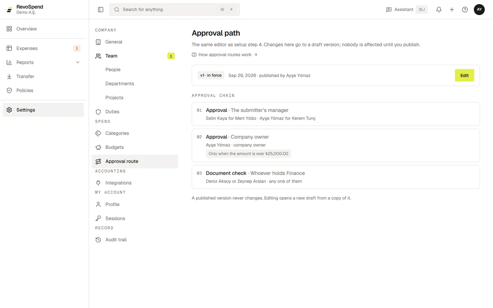
Task: Click the Expenses count badge 1
Action: pyautogui.click(x=77, y=48)
